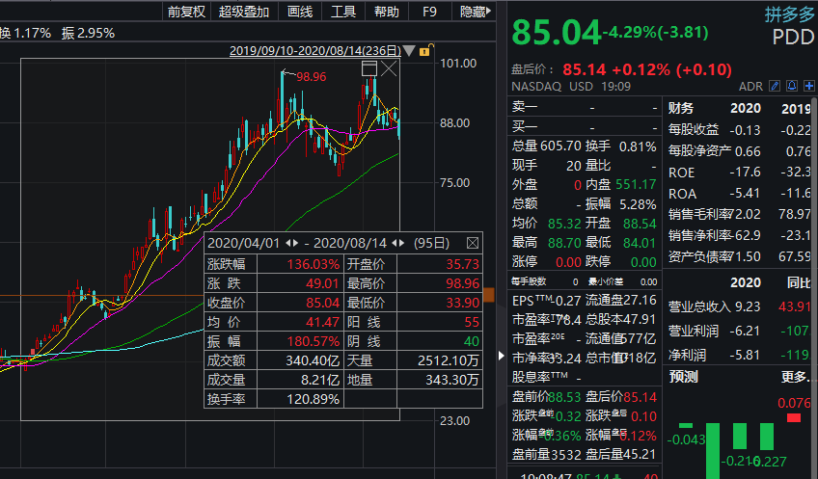Screen dimensions: 818x479
Task: Close the range selection box with X
Action: pyautogui.click(x=389, y=68)
